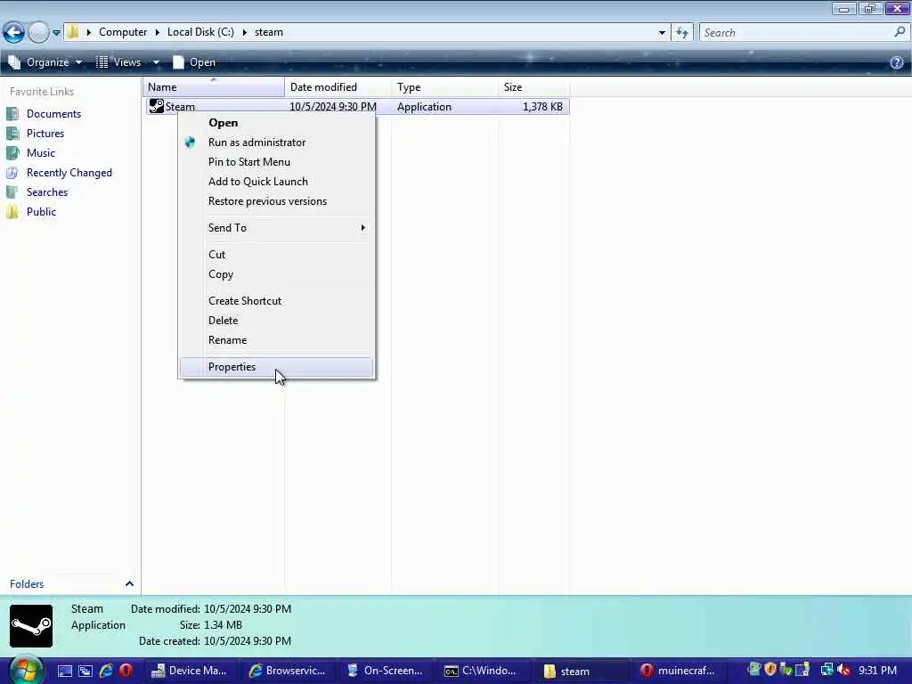Expand the arrow before Computer breadcrumb
The height and width of the screenshot is (684, 912).
tap(89, 32)
